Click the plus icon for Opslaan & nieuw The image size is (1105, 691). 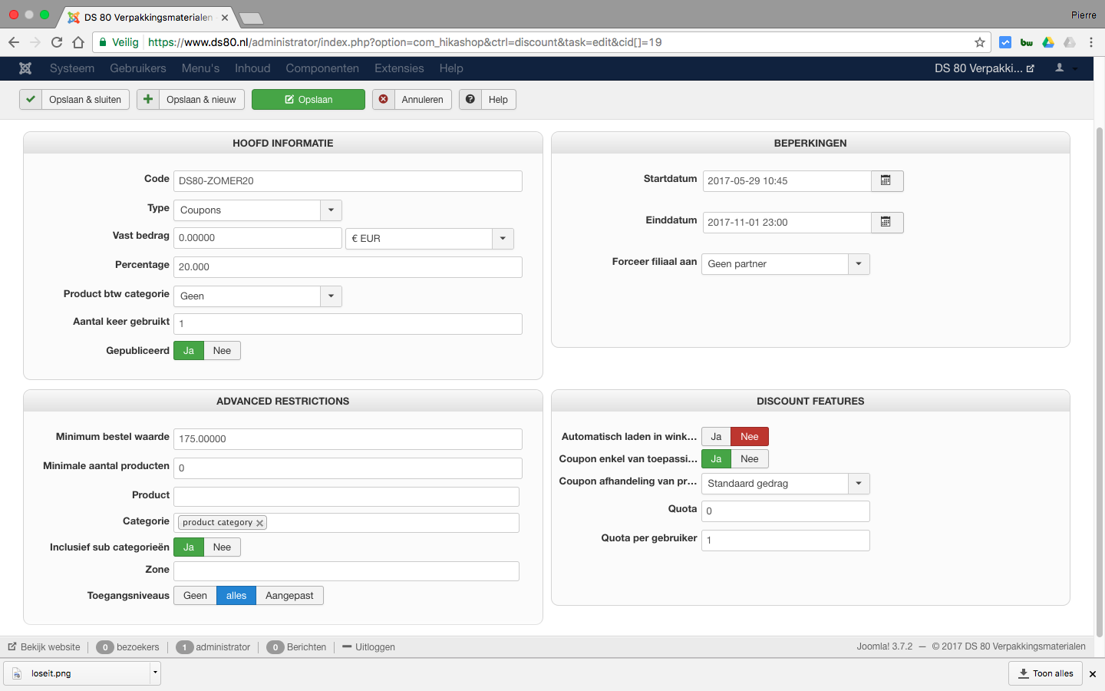(x=148, y=100)
